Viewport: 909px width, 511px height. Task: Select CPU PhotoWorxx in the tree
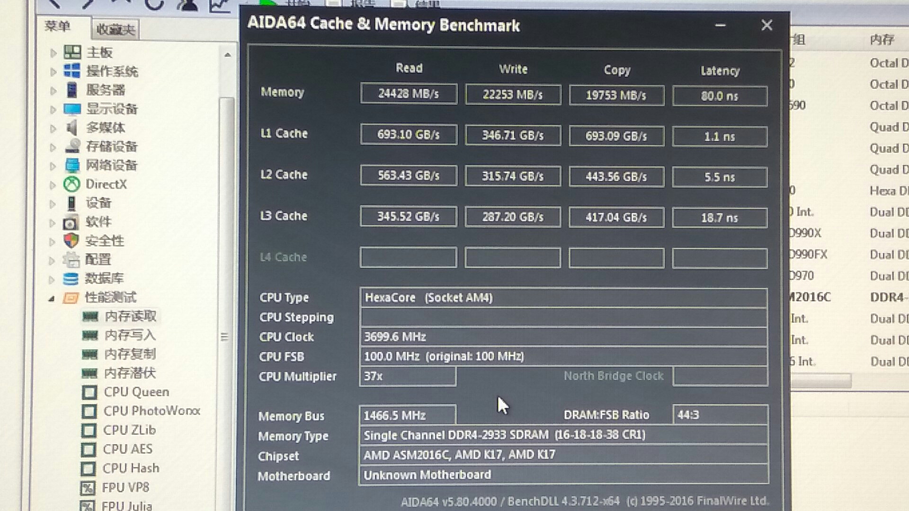pos(151,411)
